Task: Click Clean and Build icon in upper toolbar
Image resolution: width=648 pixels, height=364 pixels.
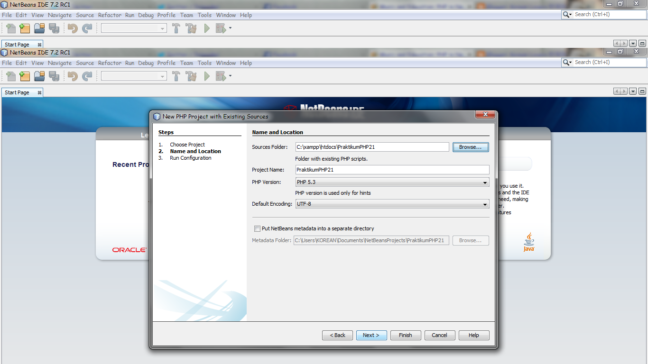Action: click(191, 28)
